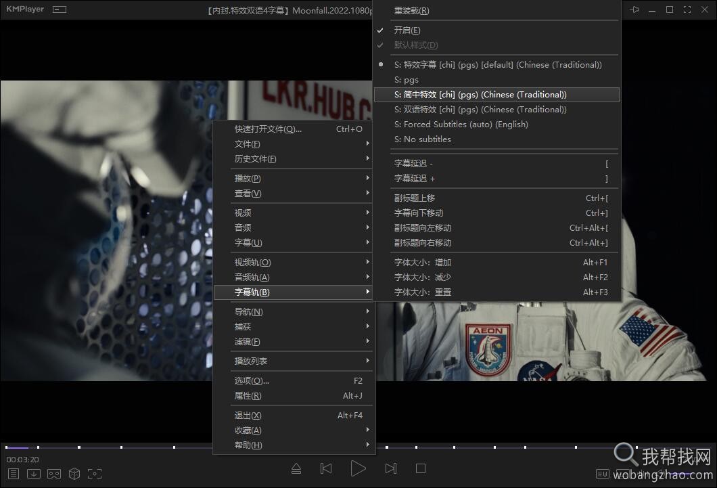The width and height of the screenshot is (717, 488).
Task: Click the compact mode icon beside KMPlayer logo
Action: click(60, 9)
